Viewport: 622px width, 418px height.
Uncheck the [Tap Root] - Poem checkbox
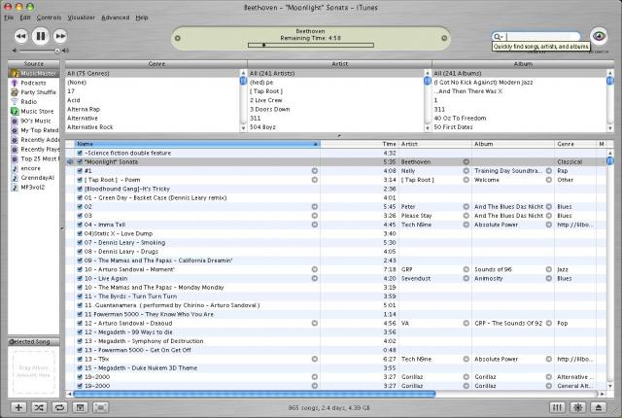click(x=80, y=180)
